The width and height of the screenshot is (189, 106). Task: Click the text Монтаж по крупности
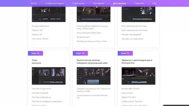[41, 89]
